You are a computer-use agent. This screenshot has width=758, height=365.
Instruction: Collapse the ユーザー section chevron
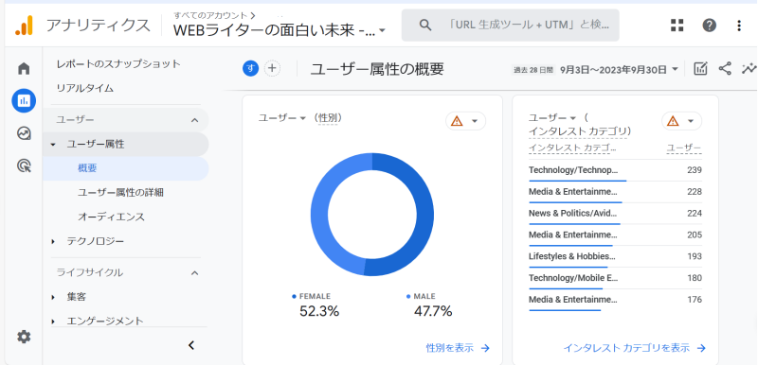click(x=194, y=120)
